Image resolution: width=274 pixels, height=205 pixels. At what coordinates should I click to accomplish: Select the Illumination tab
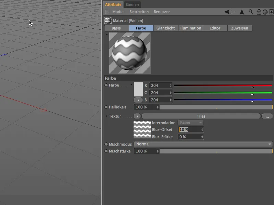(190, 28)
